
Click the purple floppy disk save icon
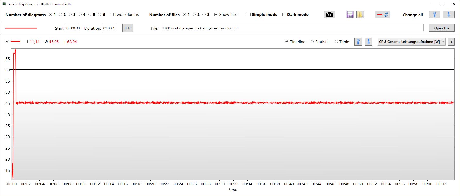tap(350, 15)
